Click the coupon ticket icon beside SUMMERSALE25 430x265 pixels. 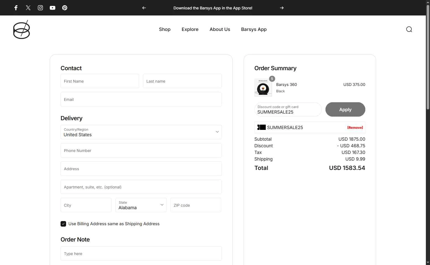click(x=261, y=127)
